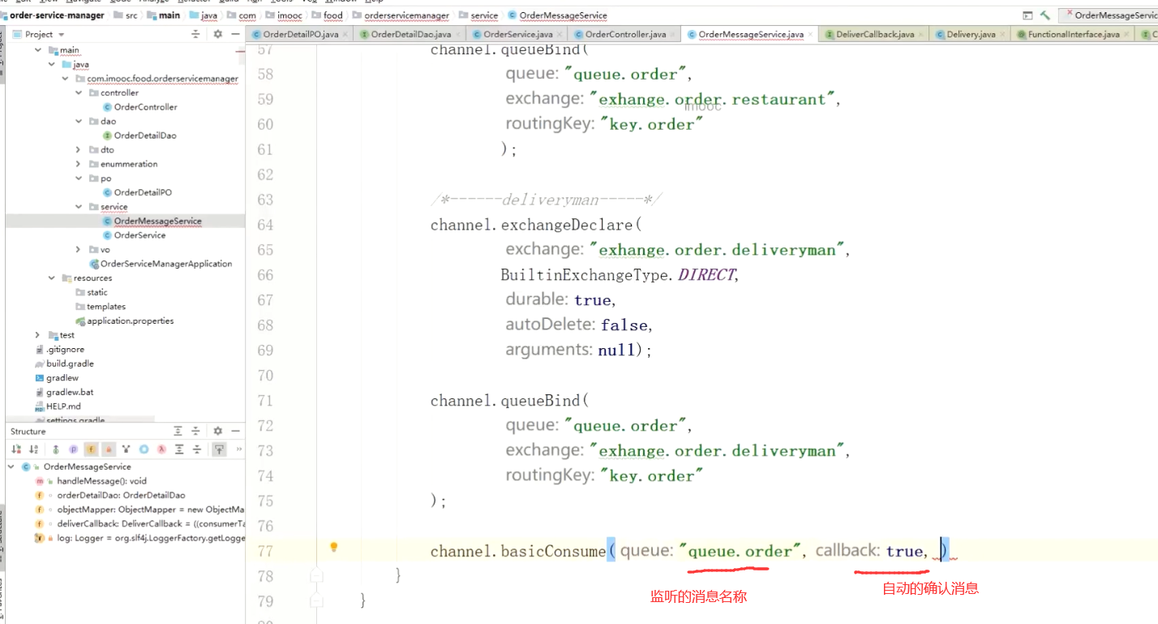
Task: Toggle show inherited members in Structure
Action: pos(55,449)
